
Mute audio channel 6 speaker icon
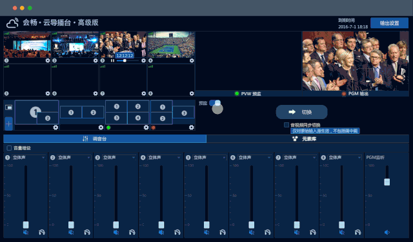(x=252, y=232)
